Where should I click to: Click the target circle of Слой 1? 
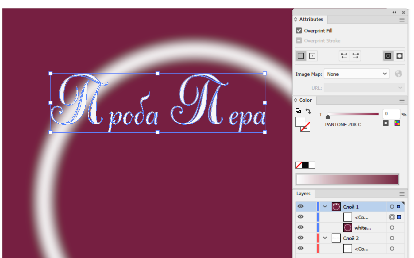(392, 207)
